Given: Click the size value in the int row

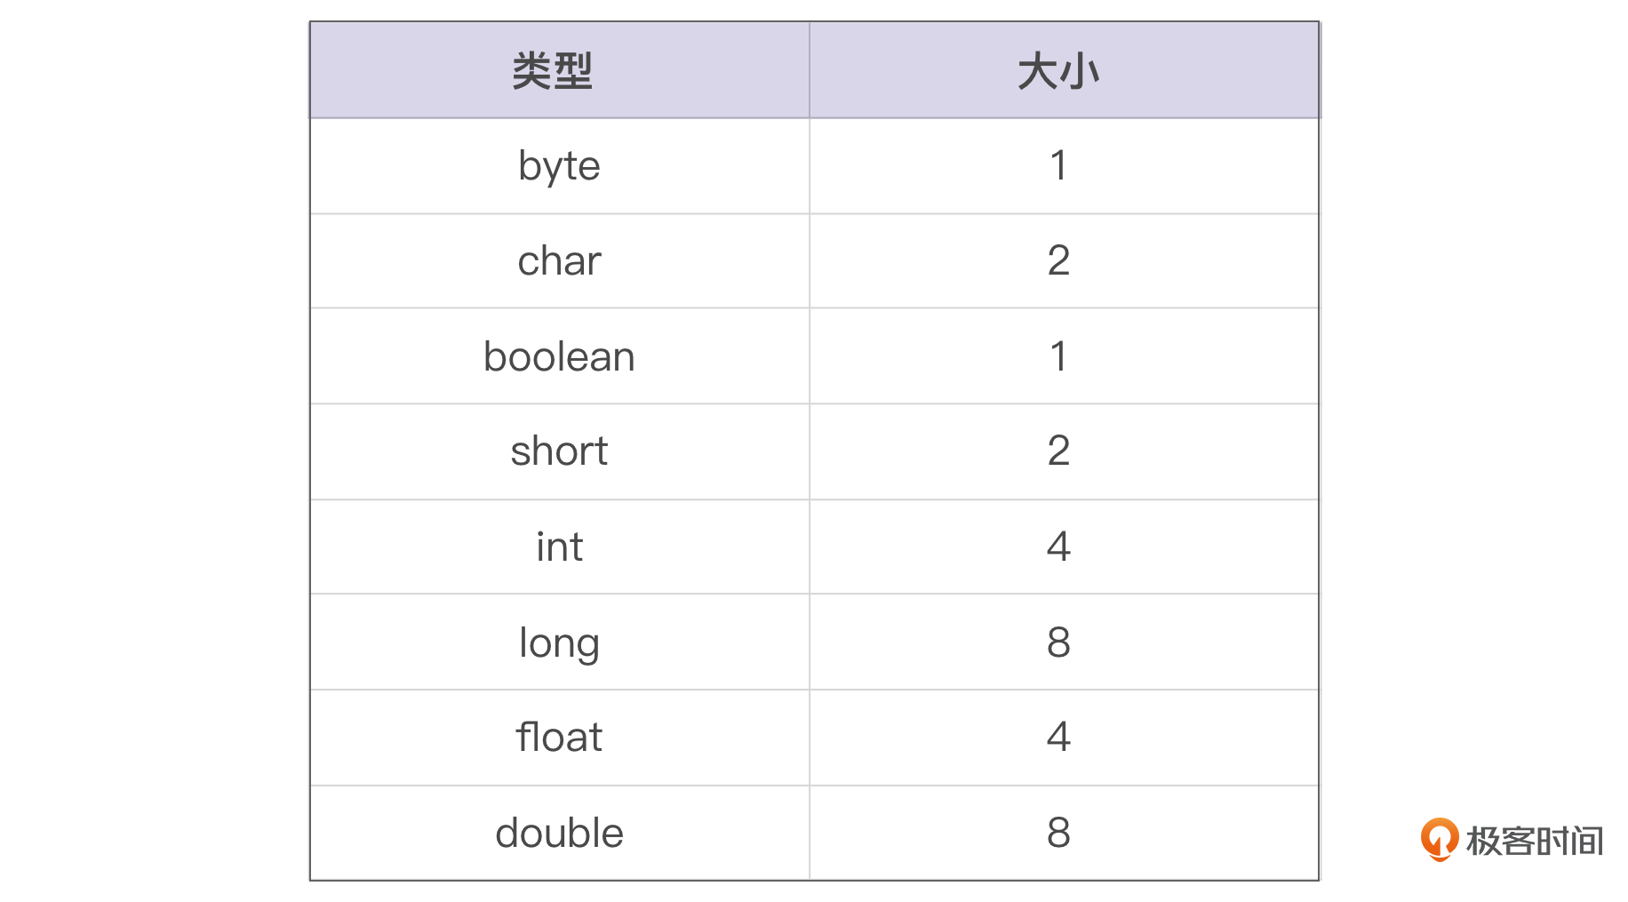Looking at the screenshot, I should click(1058, 547).
